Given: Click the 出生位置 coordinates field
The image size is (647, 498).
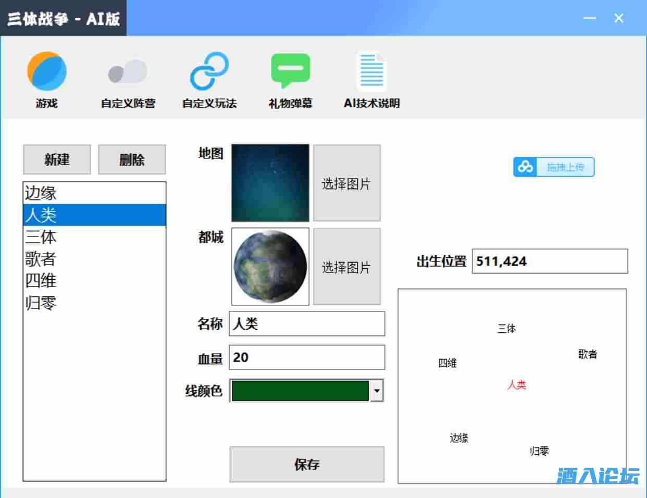Looking at the screenshot, I should click(550, 261).
